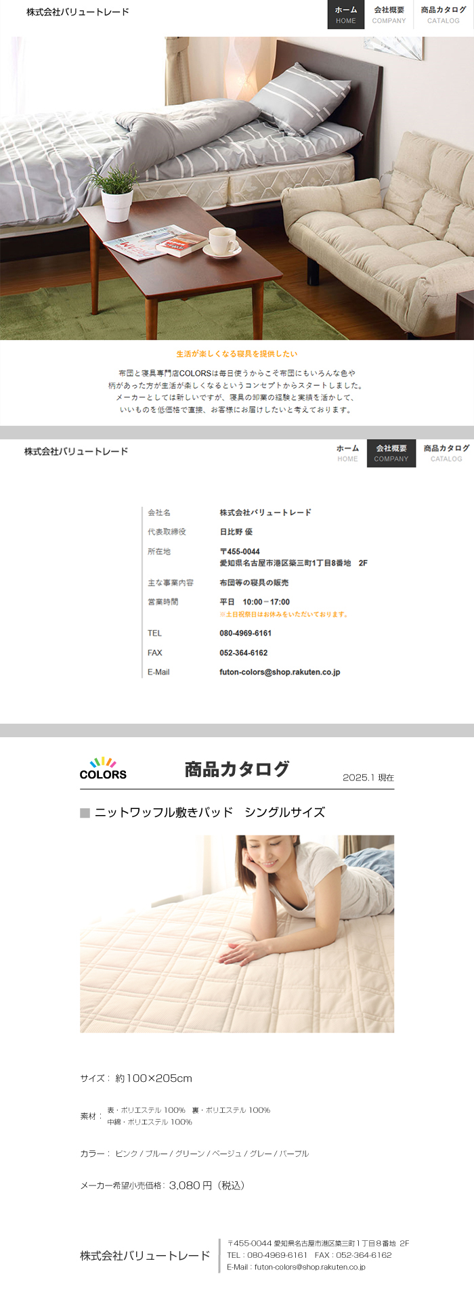This screenshot has width=474, height=1293.
Task: Click the orange tagline 生活が楽しくなる寝具を提供したい
Action: point(237,353)
